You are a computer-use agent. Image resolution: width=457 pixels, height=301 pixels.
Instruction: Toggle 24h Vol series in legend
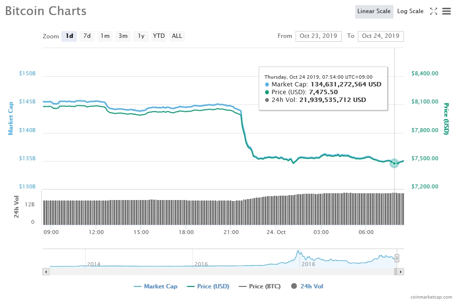tap(307, 286)
